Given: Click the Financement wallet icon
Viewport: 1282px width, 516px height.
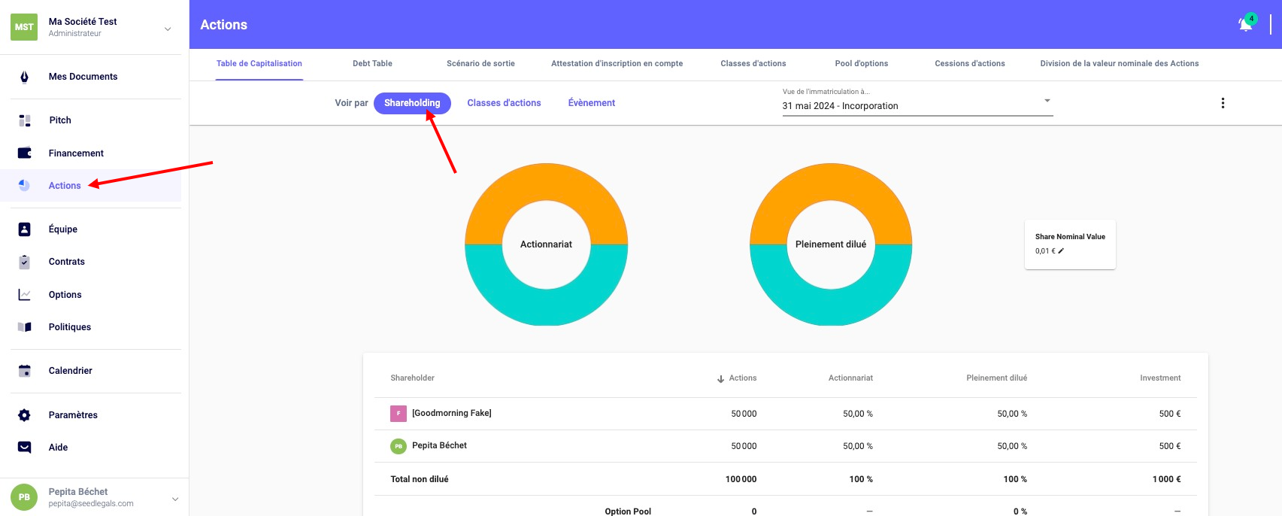Looking at the screenshot, I should pyautogui.click(x=24, y=153).
